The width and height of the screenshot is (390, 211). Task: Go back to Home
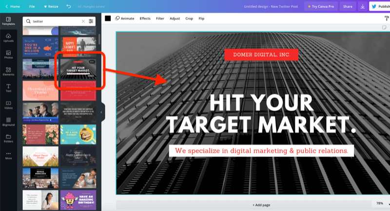pyautogui.click(x=13, y=6)
